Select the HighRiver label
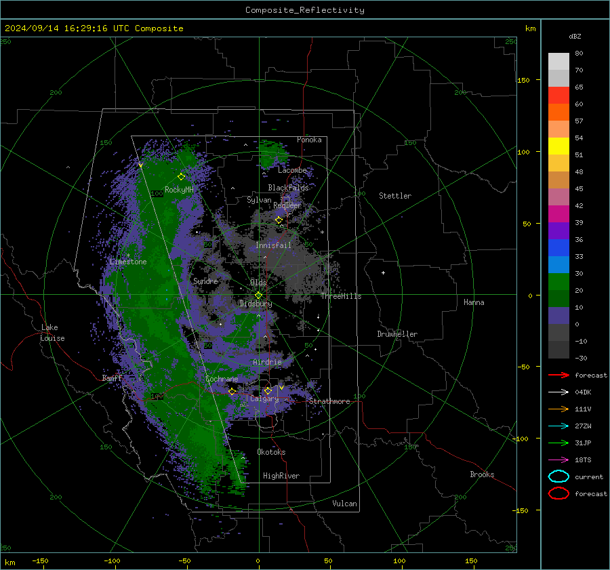 click(281, 476)
